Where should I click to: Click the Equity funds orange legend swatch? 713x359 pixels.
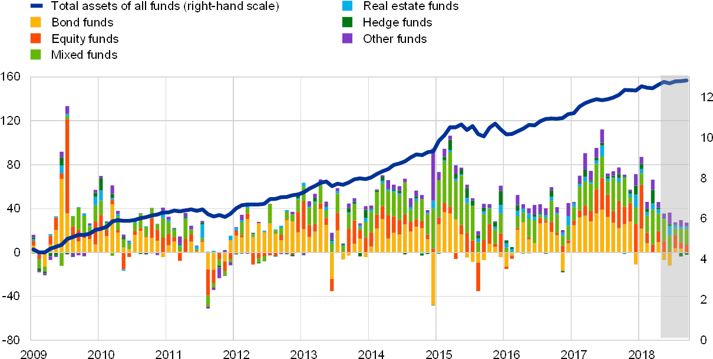click(34, 39)
